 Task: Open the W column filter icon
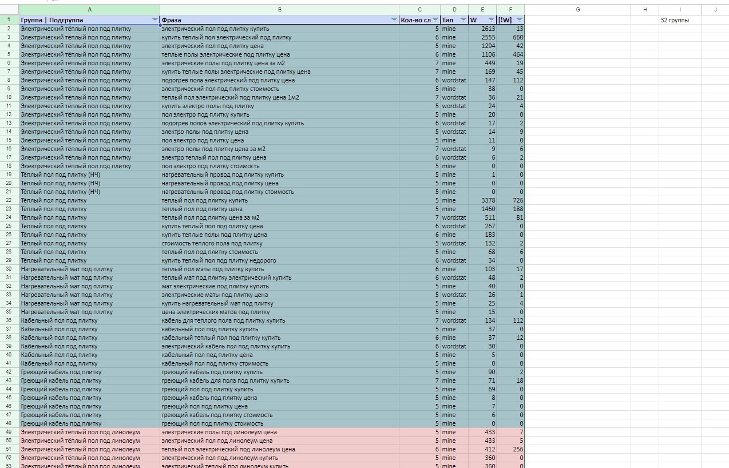(491, 20)
